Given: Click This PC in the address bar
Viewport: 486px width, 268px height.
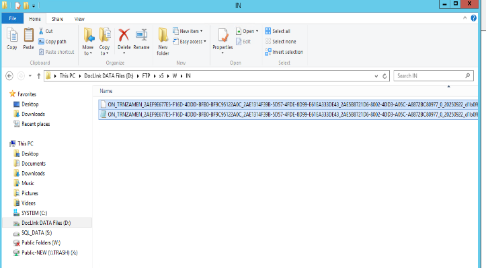Looking at the screenshot, I should 67,76.
